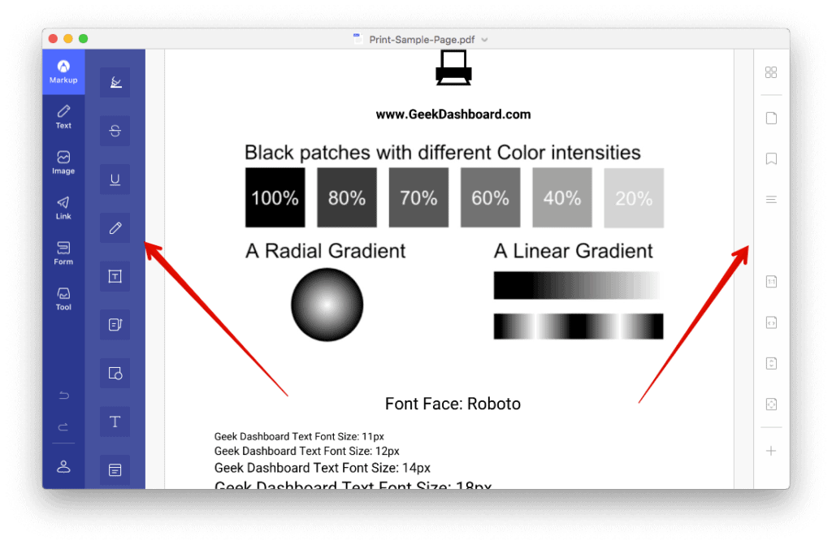Toggle the underline annotation tool
The height and width of the screenshot is (545, 832).
coord(115,180)
